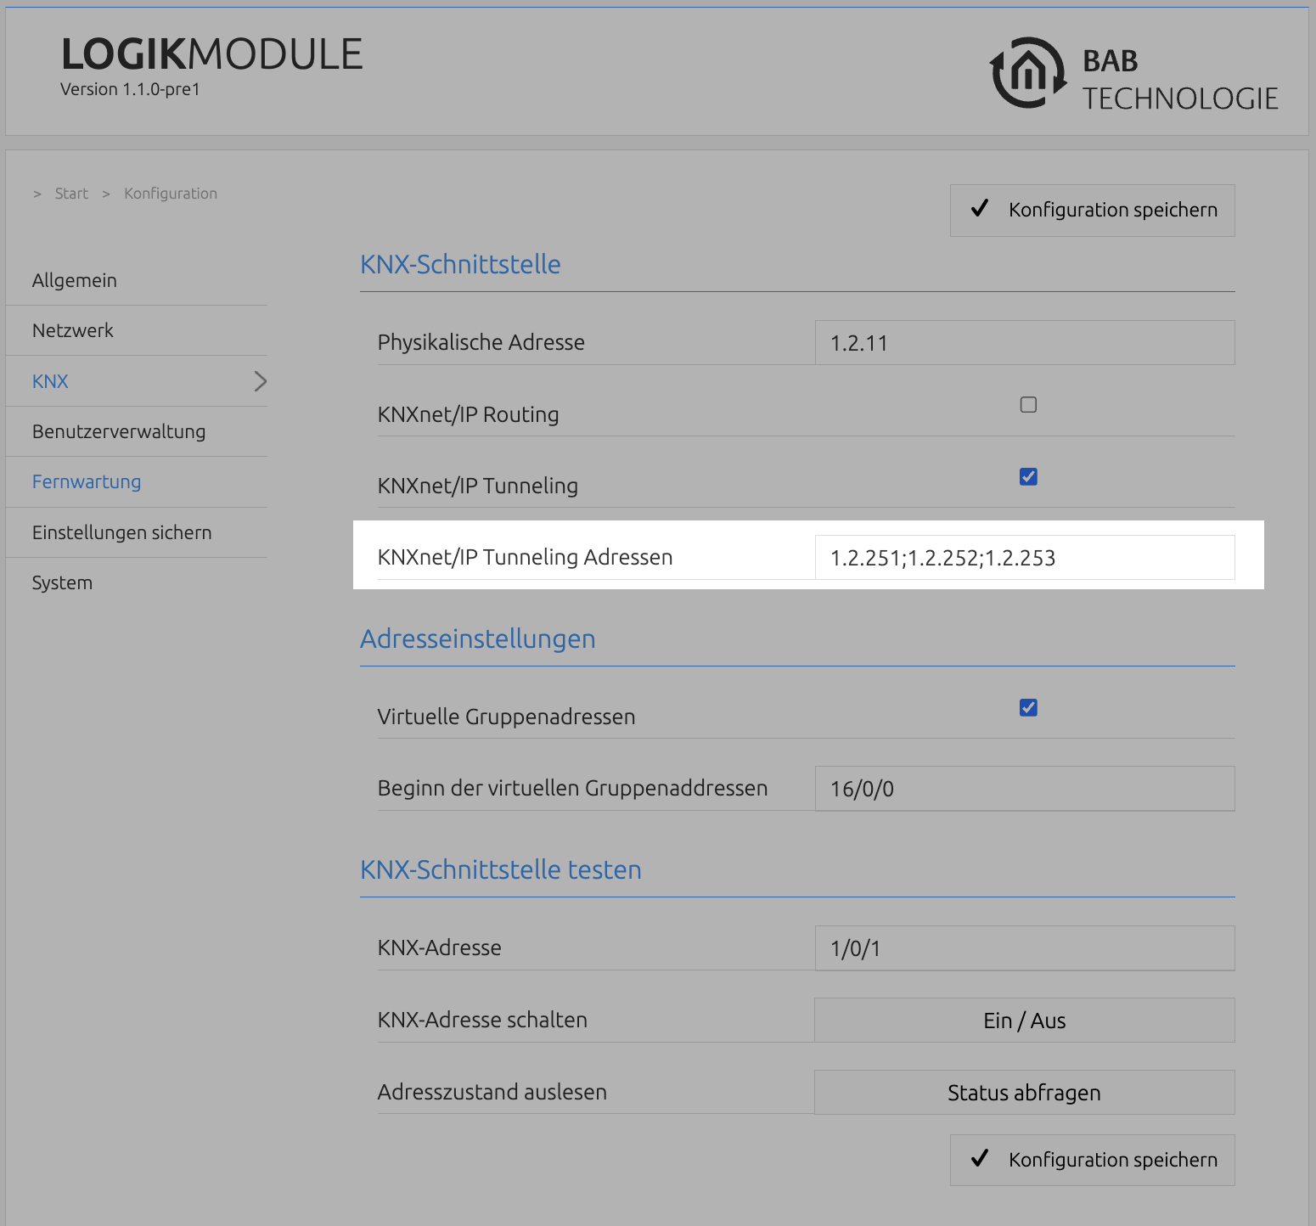Focus the Physikalische Adresse input field

(x=1025, y=342)
